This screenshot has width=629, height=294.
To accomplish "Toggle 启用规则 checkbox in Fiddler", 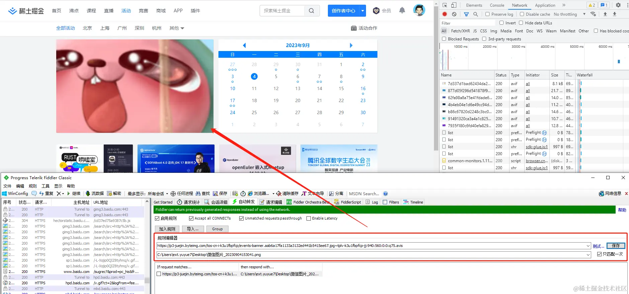I will coord(157,218).
